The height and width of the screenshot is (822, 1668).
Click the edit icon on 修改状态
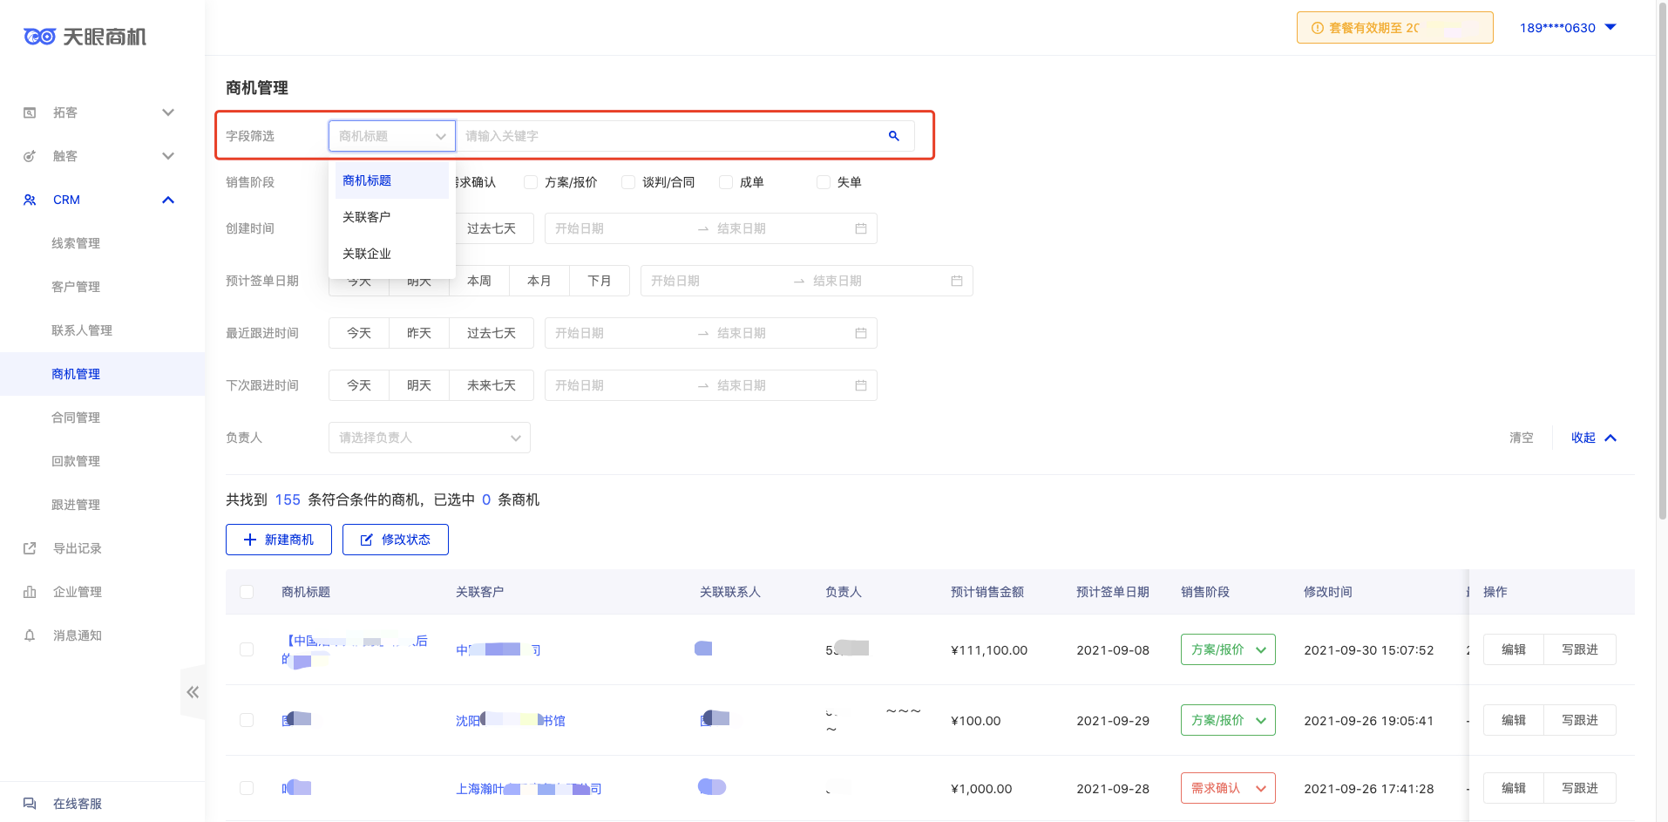coord(366,540)
